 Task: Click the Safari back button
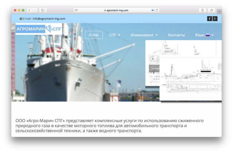(29, 10)
